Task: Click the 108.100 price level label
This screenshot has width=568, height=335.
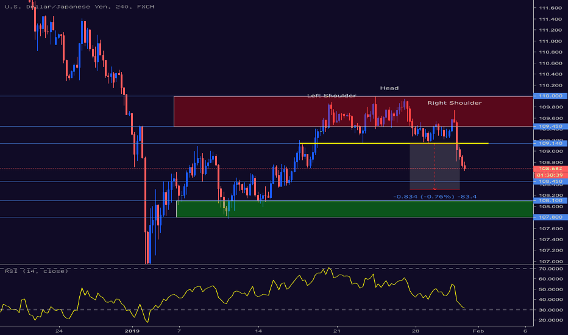Action: [x=550, y=200]
